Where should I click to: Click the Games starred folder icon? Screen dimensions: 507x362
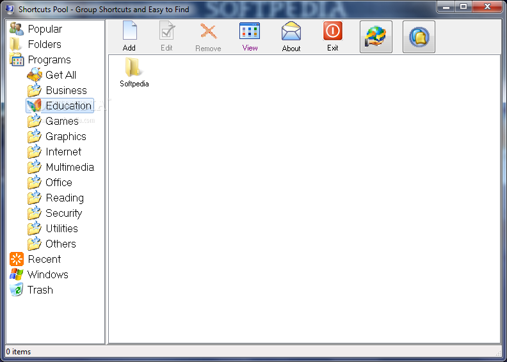35,121
